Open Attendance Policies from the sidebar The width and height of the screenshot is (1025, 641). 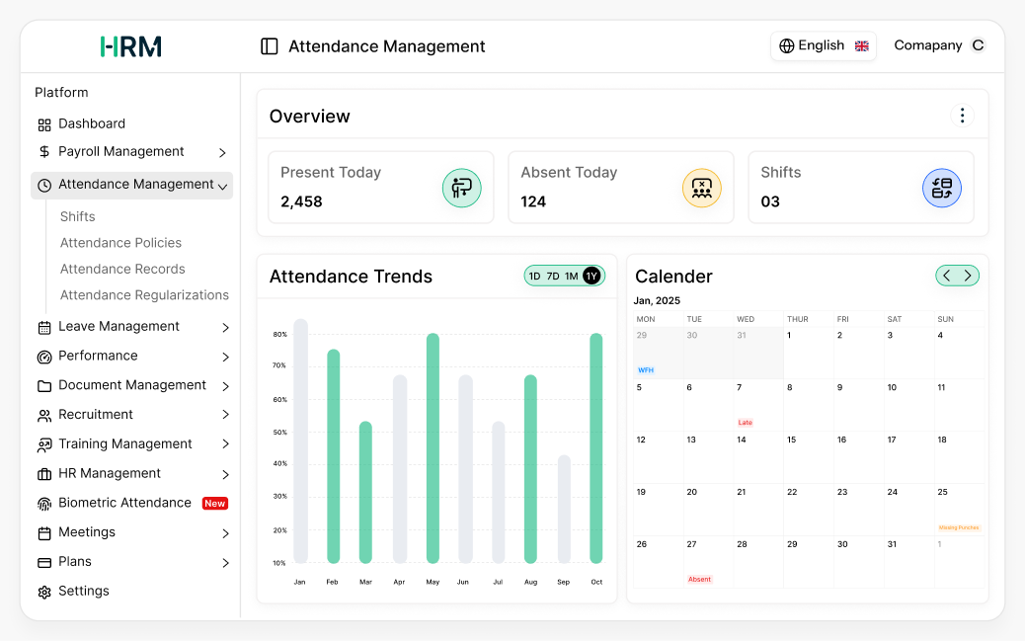coord(120,242)
